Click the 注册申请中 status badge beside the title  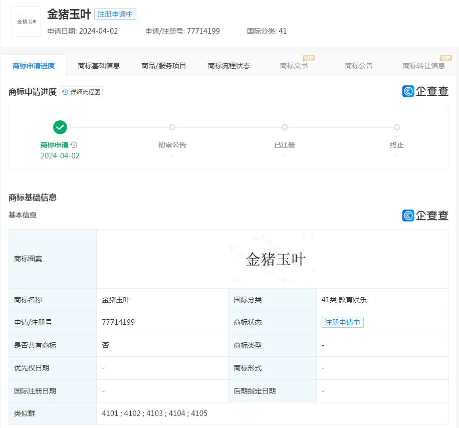[x=115, y=14]
